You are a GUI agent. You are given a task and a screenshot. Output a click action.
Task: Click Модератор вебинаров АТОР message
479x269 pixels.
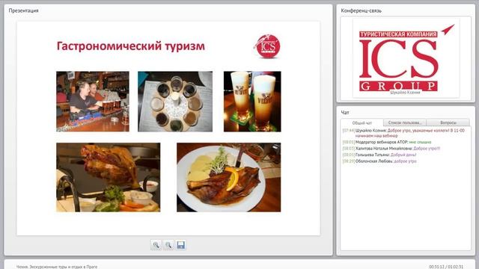[387, 142]
